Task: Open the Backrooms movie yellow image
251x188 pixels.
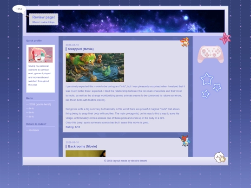Action: point(86,154)
